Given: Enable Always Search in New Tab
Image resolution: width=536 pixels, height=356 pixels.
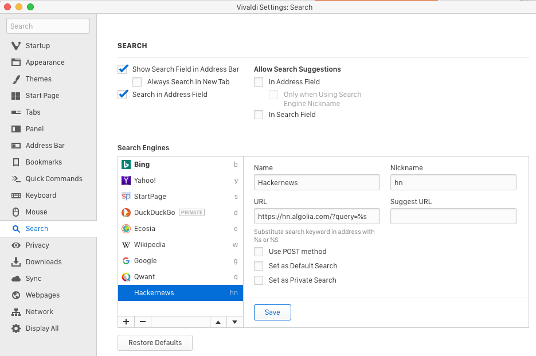Looking at the screenshot, I should coord(137,81).
